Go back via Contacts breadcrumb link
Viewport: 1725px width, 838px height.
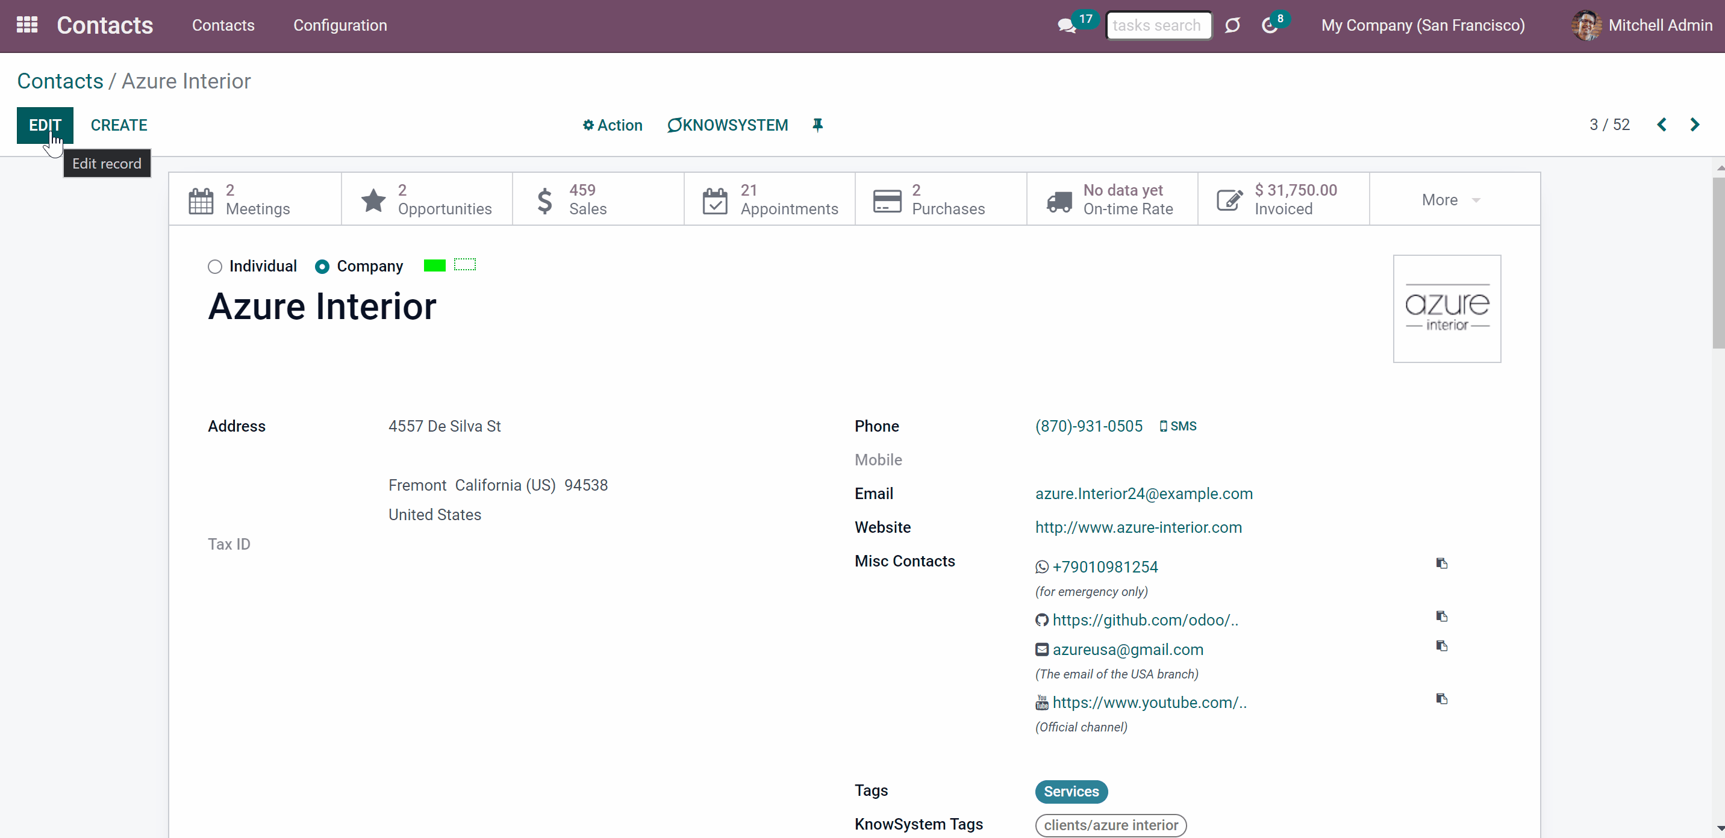click(x=60, y=81)
